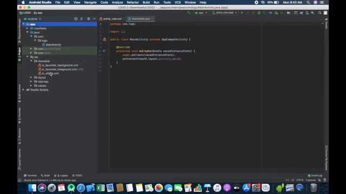Click the Spotlight search icon in menu bar

pyautogui.click(x=308, y=2)
